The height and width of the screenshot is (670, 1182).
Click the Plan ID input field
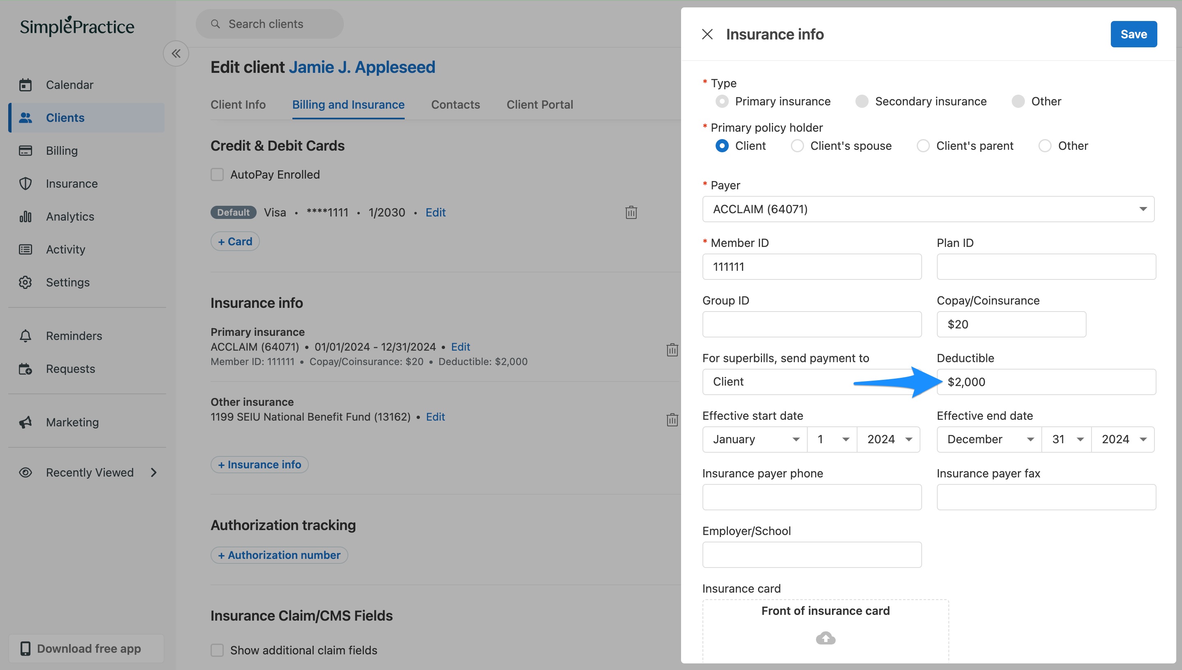click(1046, 266)
